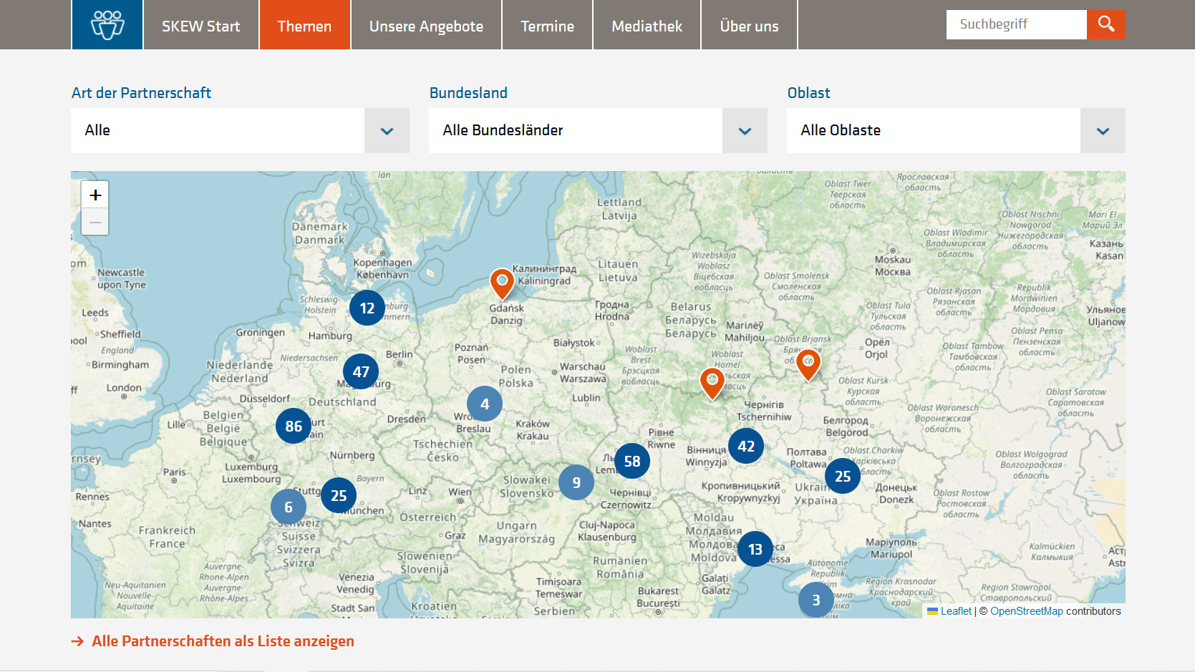Click the orange pin in Oblast Brjansk

tap(808, 364)
